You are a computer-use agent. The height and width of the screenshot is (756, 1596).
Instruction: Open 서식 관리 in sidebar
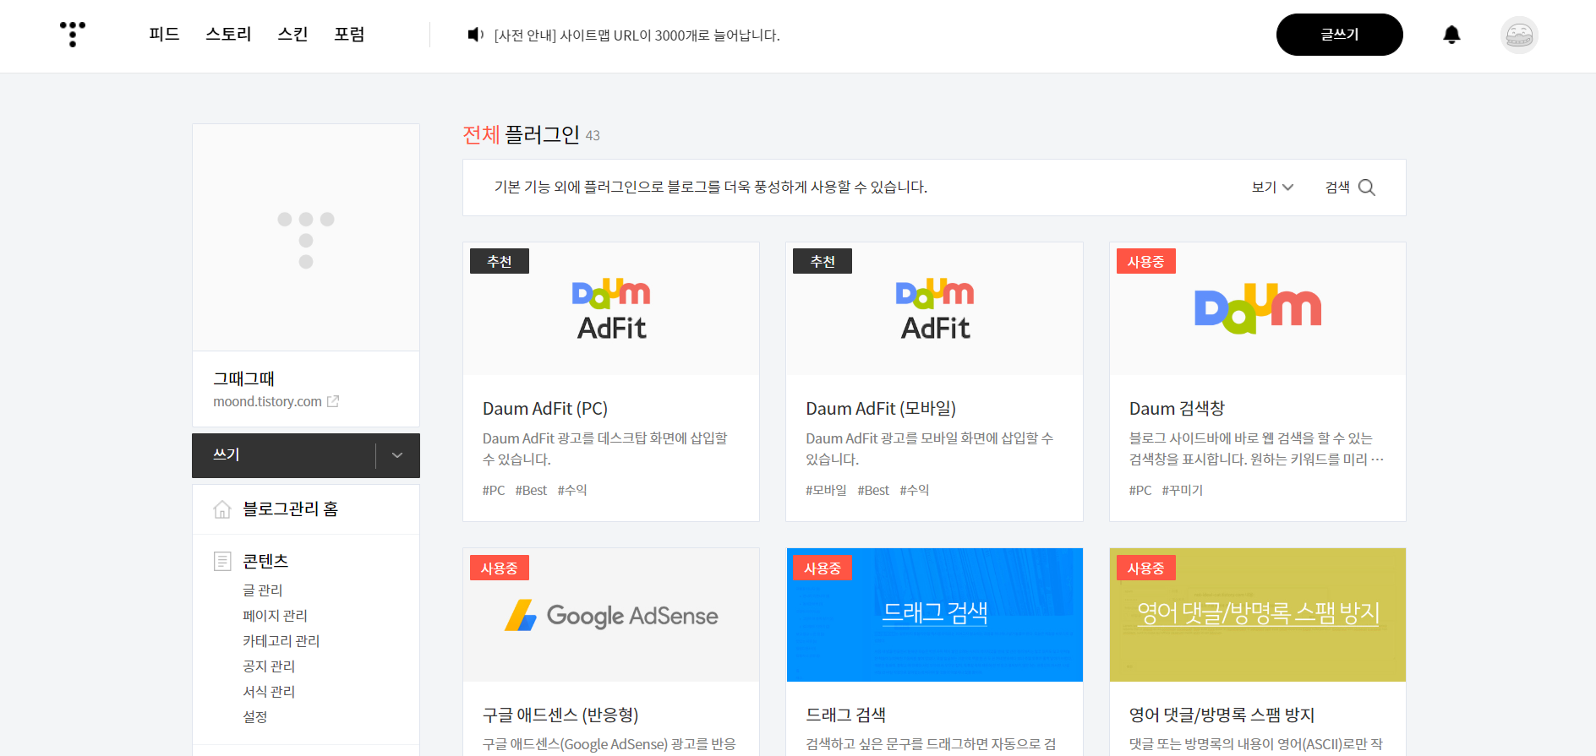(x=269, y=692)
